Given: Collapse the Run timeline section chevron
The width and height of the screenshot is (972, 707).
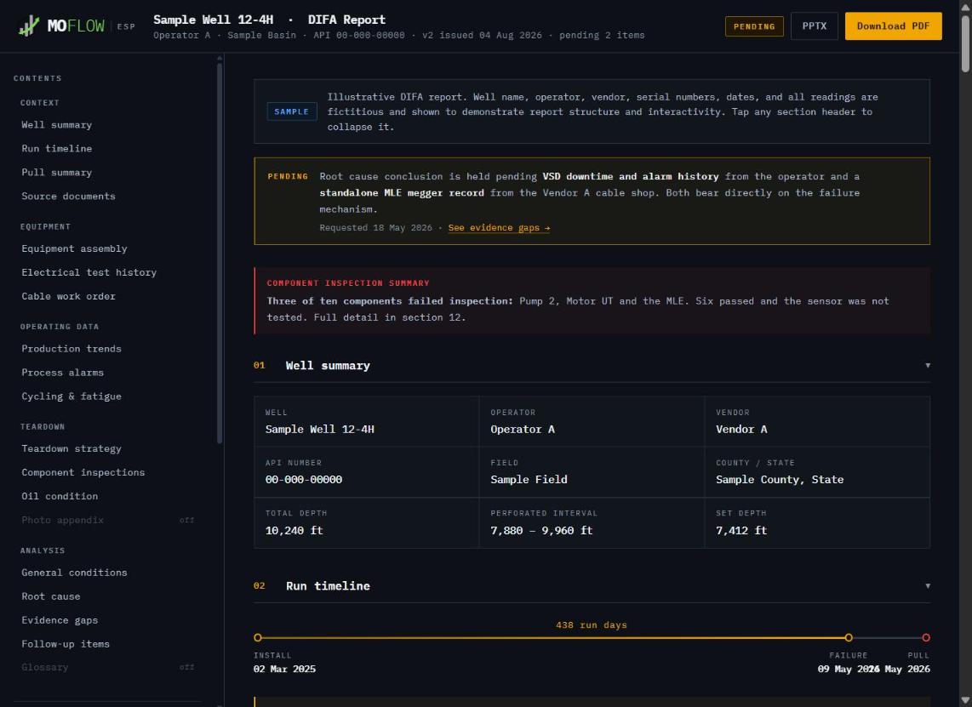Looking at the screenshot, I should [x=928, y=586].
